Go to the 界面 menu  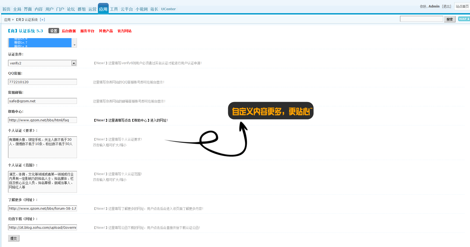tap(28, 9)
